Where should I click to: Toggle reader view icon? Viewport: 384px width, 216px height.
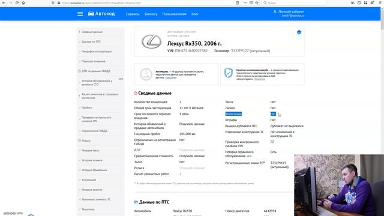tap(238, 2)
